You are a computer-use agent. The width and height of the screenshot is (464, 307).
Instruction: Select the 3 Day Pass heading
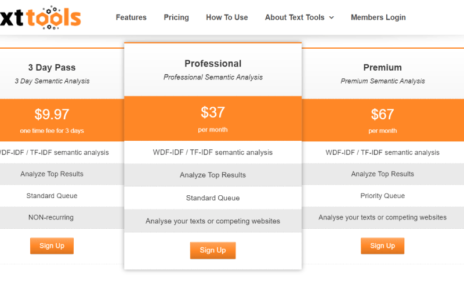(52, 68)
